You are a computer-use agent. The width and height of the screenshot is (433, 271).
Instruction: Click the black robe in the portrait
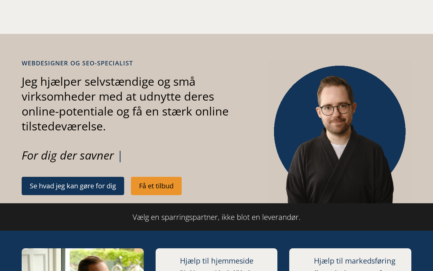tap(340, 169)
